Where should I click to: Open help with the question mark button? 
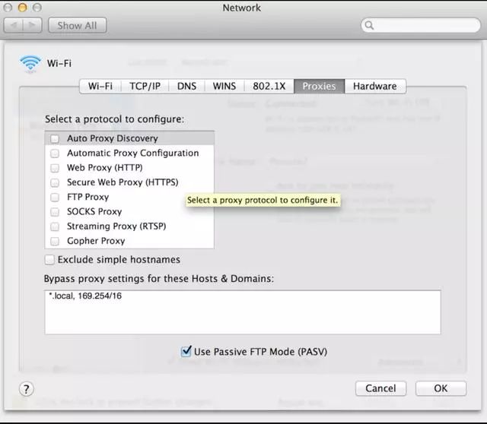tap(27, 388)
